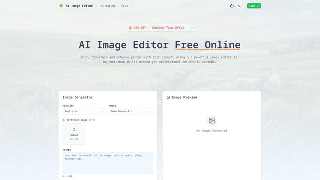This screenshot has width=320, height=180.
Task: Click the No Images Generated text
Action: pyautogui.click(x=212, y=131)
